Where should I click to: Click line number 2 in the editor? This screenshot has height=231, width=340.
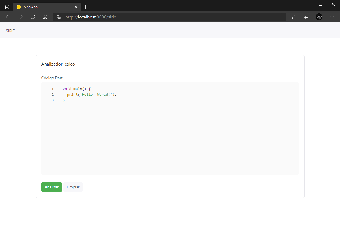[x=52, y=94]
